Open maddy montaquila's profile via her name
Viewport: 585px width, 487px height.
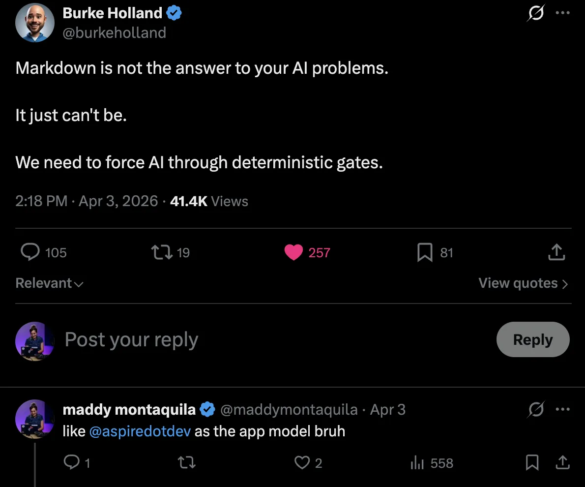(129, 409)
